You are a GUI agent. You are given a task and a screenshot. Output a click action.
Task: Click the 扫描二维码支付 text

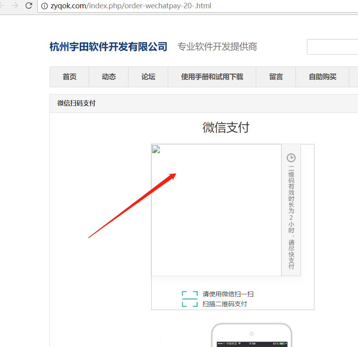[225, 304]
